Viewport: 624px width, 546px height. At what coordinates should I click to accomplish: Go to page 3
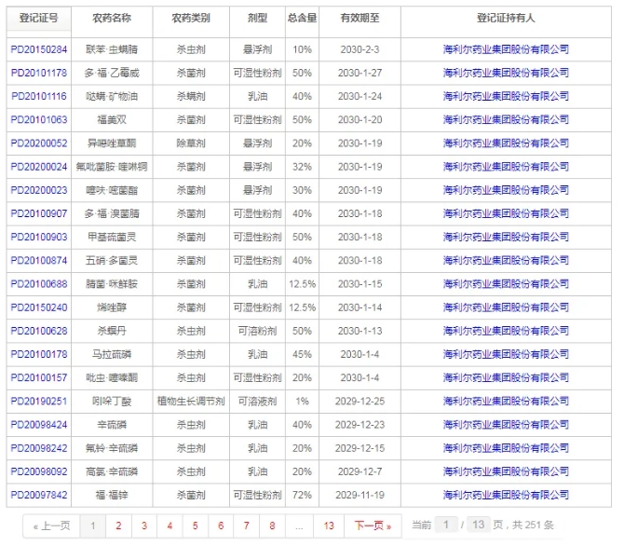click(x=144, y=526)
